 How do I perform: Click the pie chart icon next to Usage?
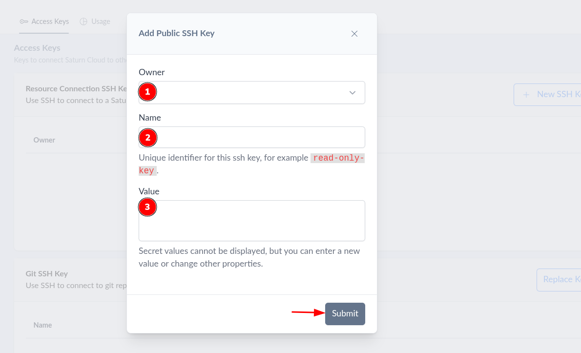pos(83,21)
